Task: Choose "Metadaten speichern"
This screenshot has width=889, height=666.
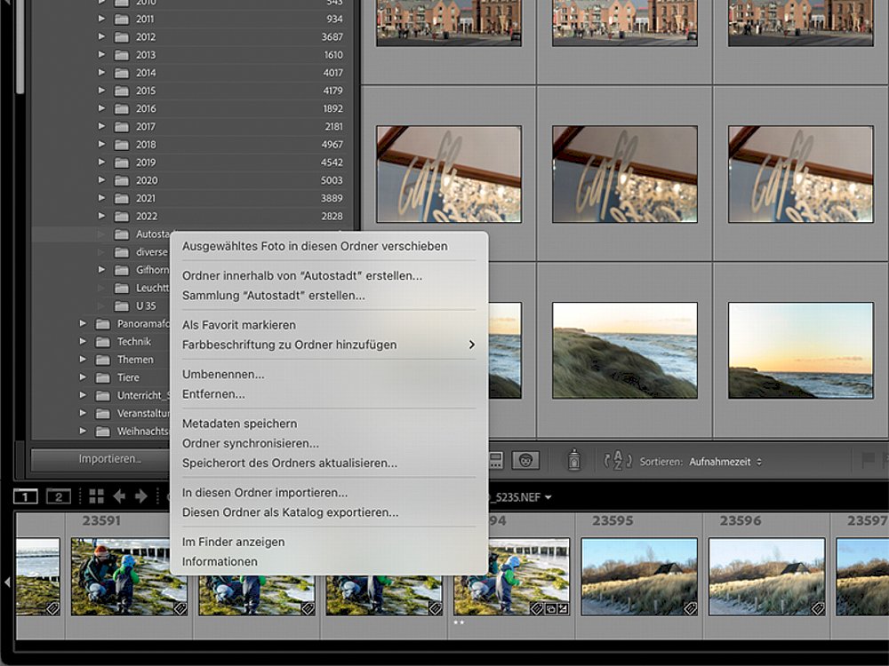Action: pyautogui.click(x=239, y=424)
